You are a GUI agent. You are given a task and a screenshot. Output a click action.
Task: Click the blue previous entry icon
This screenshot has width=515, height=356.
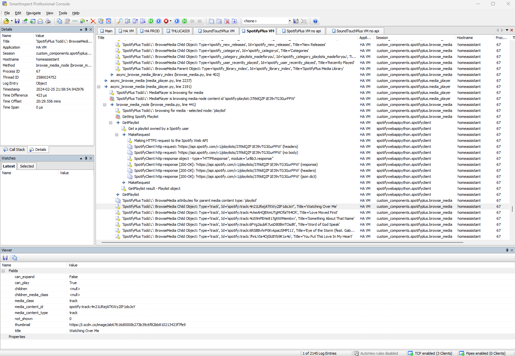[158, 21]
